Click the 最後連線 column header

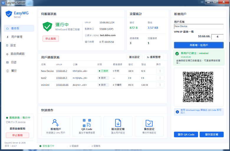(117, 64)
